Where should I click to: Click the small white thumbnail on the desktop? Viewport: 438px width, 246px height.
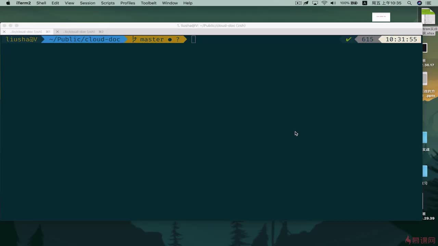381,17
